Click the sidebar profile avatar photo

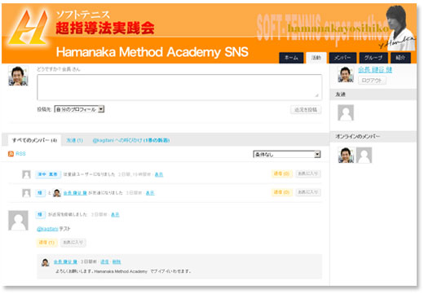346,74
